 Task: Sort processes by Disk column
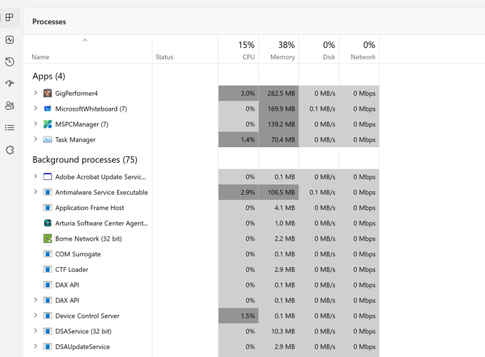[319, 49]
